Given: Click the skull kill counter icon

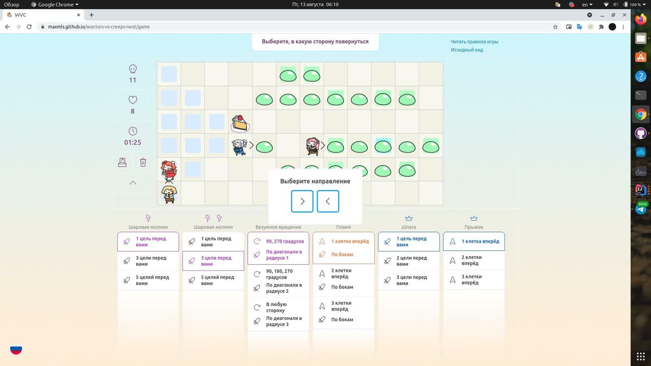Looking at the screenshot, I should (x=133, y=69).
